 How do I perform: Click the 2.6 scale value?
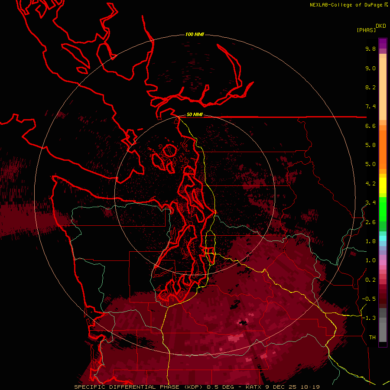pyautogui.click(x=370, y=222)
